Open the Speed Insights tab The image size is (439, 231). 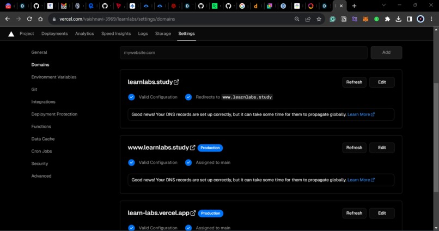click(116, 34)
